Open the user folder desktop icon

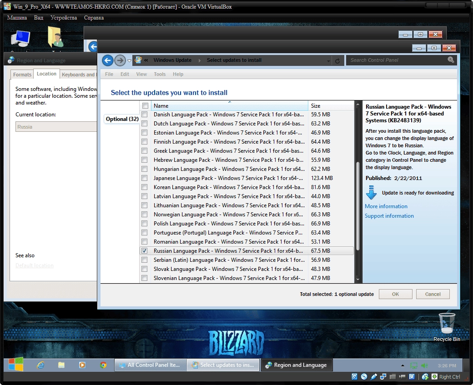point(55,37)
